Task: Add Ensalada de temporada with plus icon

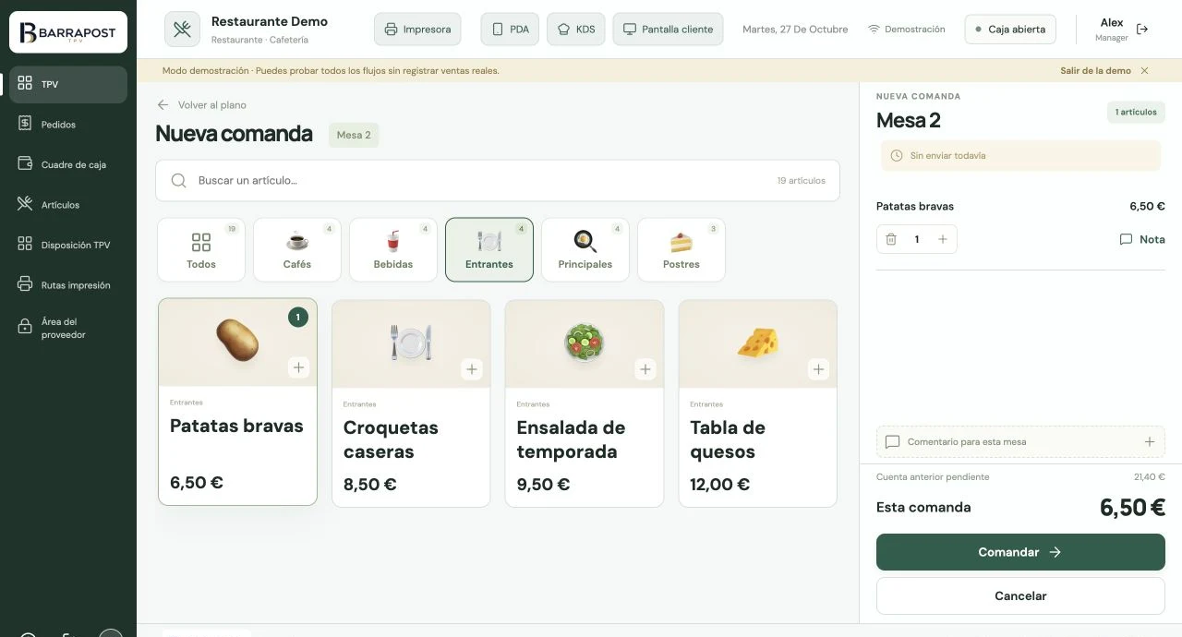Action: 645,369
